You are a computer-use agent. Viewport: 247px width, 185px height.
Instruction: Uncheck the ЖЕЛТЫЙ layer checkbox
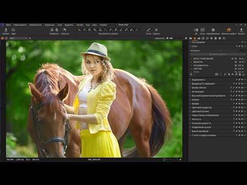click(x=191, y=69)
